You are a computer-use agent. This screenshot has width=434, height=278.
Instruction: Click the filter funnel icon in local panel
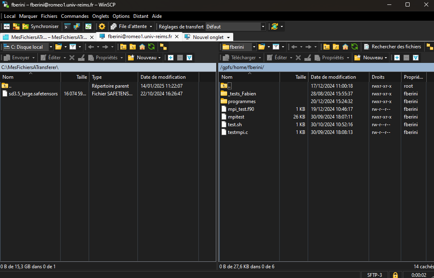[x=73, y=47]
